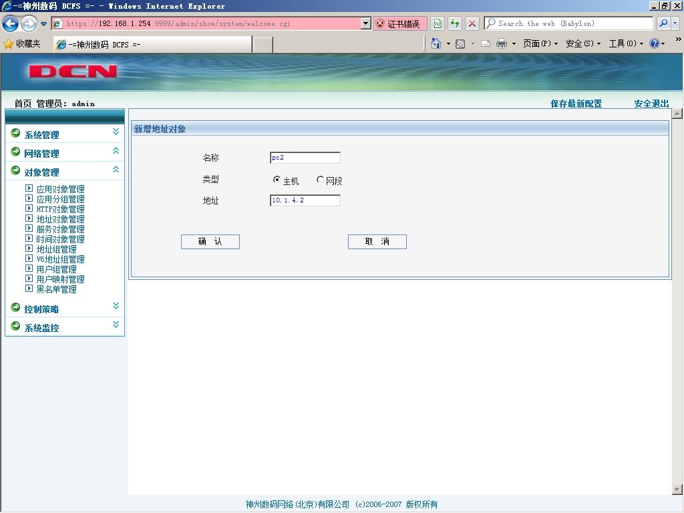
Task: Open the 系统监控 menu section
Action: 42,328
